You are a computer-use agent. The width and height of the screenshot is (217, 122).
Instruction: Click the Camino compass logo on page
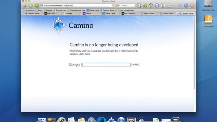58,25
